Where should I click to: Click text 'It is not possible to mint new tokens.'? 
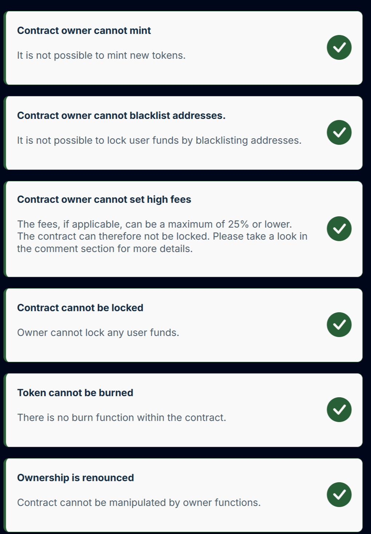coord(101,55)
